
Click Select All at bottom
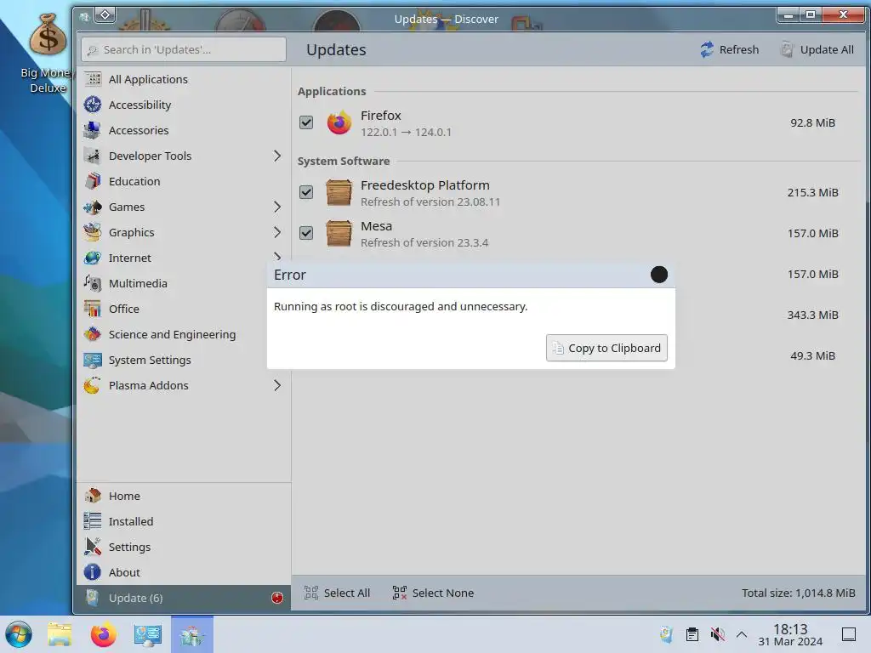(337, 593)
